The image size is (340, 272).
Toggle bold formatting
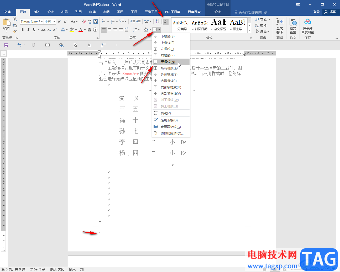click(x=23, y=30)
